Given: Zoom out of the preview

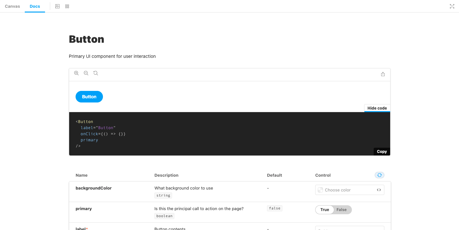Looking at the screenshot, I should pos(86,73).
